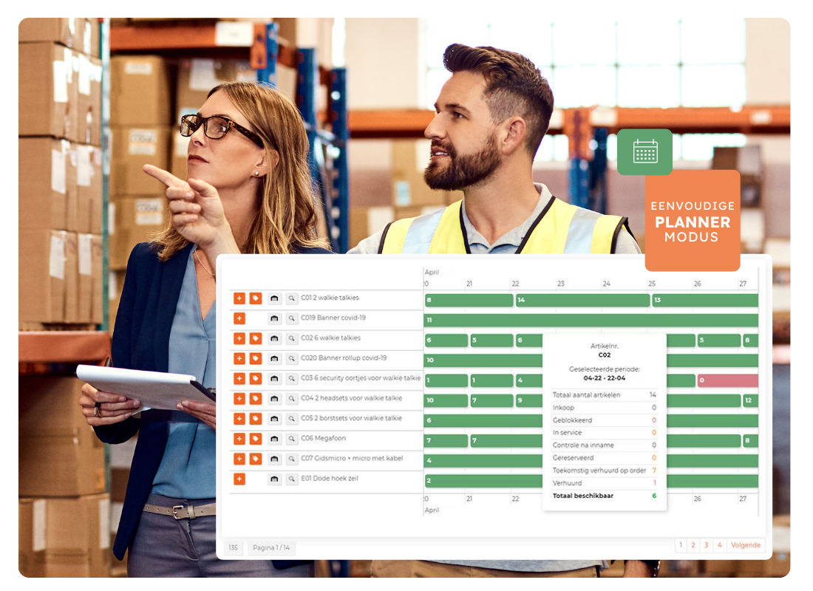Click the Eenvoudige Planner Modus orange badge
The width and height of the screenshot is (813, 591).
pyautogui.click(x=692, y=221)
